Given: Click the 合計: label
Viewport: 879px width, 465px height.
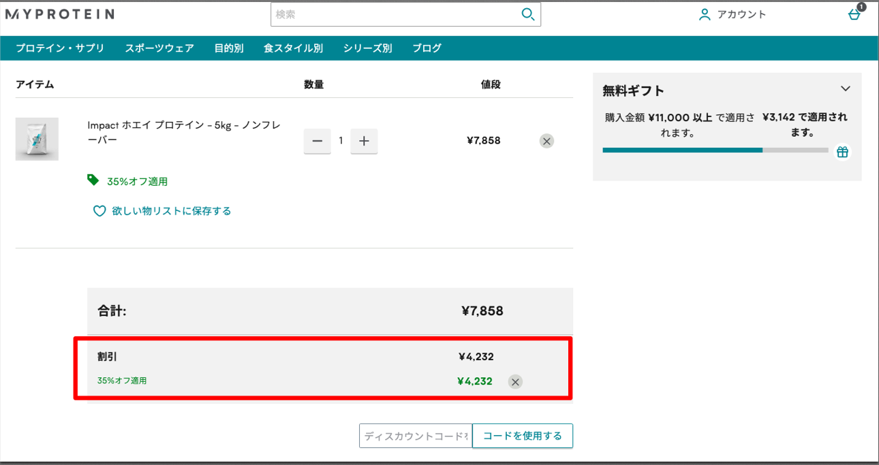Looking at the screenshot, I should [112, 311].
